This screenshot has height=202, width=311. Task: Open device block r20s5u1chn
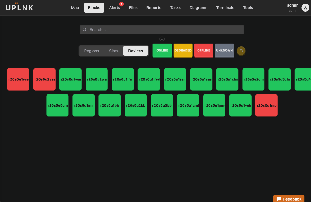pyautogui.click(x=227, y=79)
